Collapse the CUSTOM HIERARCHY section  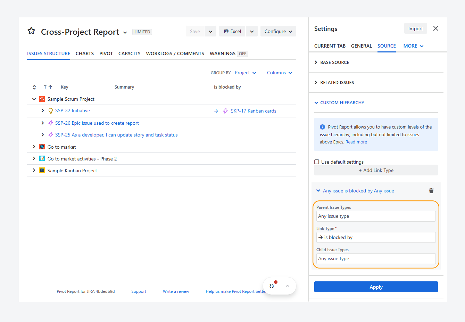pos(339,103)
